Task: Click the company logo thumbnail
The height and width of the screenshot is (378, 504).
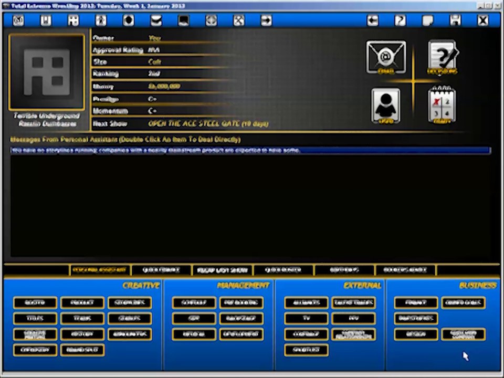Action: 47,72
